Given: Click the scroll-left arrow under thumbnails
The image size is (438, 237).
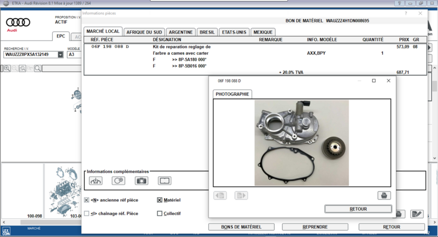Looking at the screenshot, I should tap(3, 222).
